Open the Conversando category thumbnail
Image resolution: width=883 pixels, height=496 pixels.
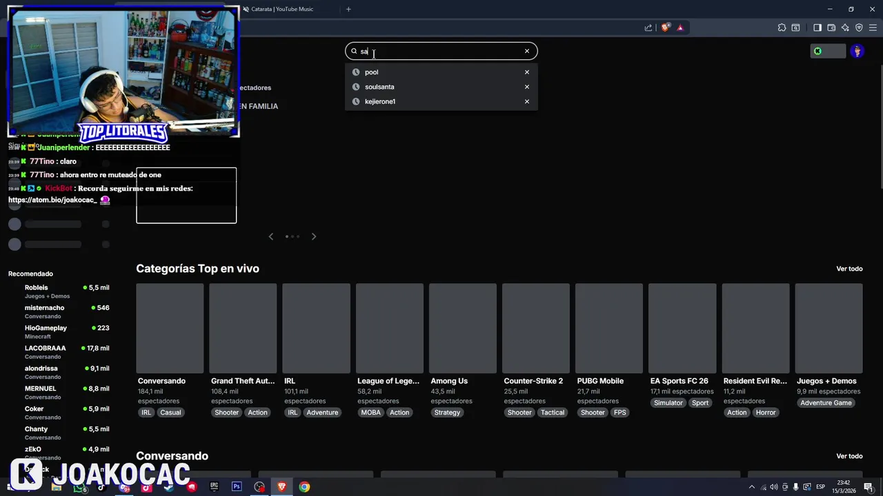point(170,328)
